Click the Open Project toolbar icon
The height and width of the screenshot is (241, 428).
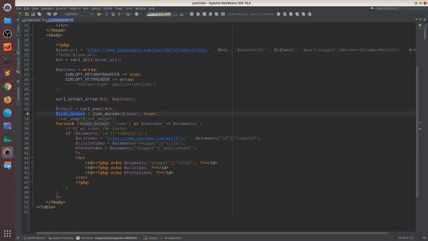pyautogui.click(x=33, y=14)
